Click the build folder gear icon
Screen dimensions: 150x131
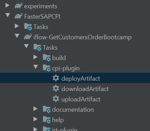pos(47,58)
